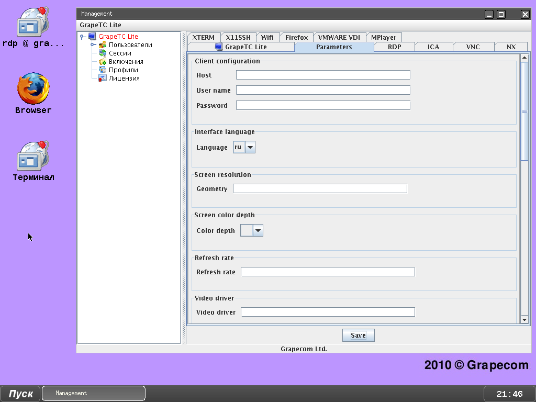Screen dimensions: 536x402
Task: Switch to the X11SSH tab
Action: pos(238,37)
